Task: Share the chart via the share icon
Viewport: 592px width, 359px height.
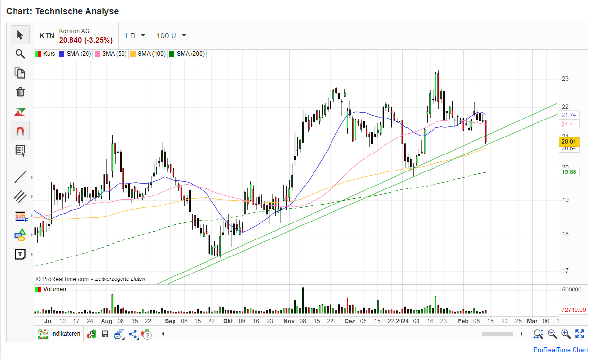Action: coord(133,334)
